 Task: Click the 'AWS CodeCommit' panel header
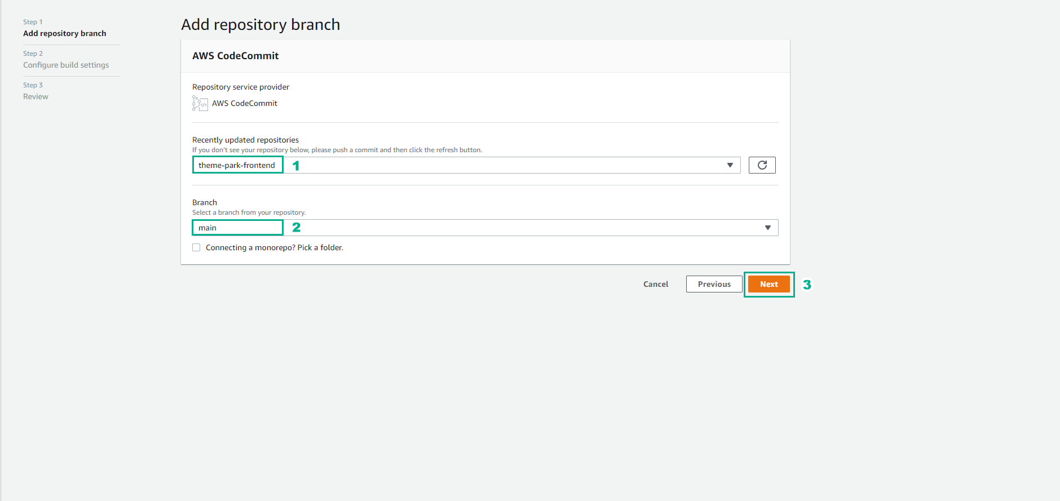pos(236,56)
